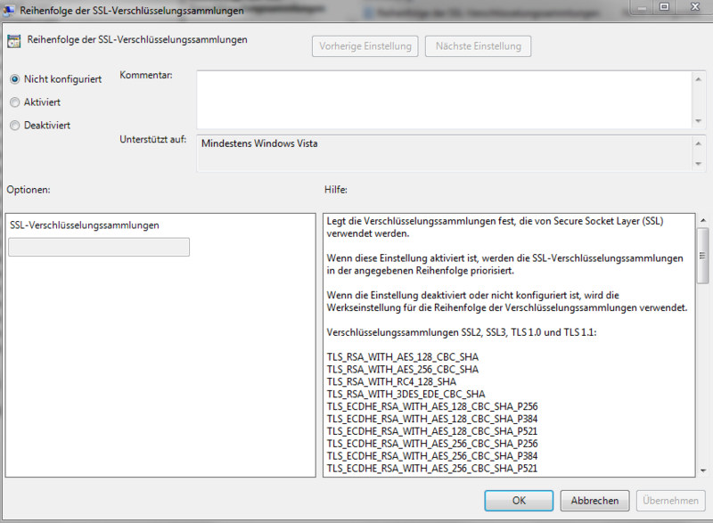
Task: Select the Deaktiviert radio button
Action: [x=13, y=125]
